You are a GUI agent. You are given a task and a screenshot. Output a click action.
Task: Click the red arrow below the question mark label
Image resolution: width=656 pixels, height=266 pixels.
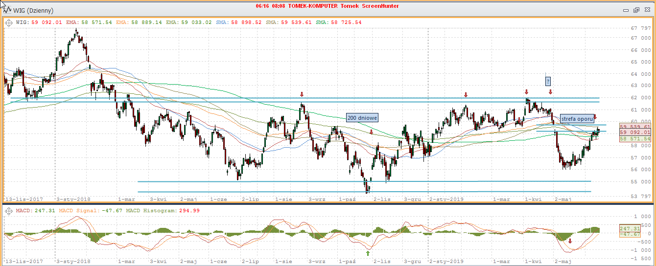click(550, 92)
